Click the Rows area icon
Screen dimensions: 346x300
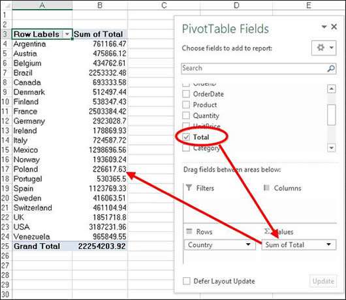click(x=189, y=231)
